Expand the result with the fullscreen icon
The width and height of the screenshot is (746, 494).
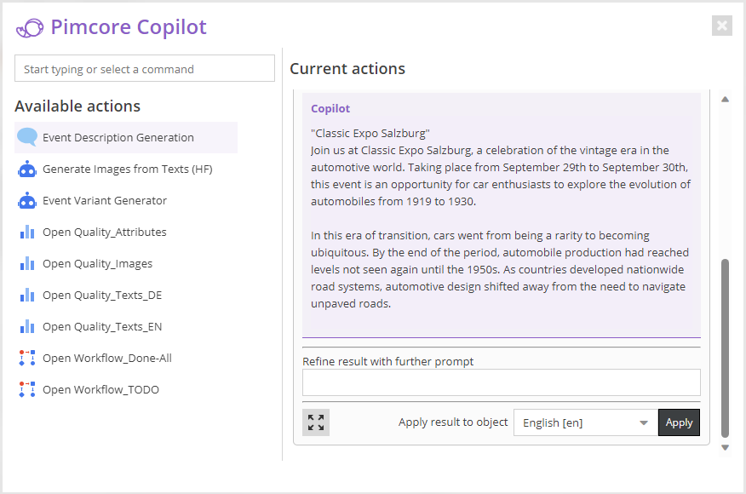click(x=316, y=422)
